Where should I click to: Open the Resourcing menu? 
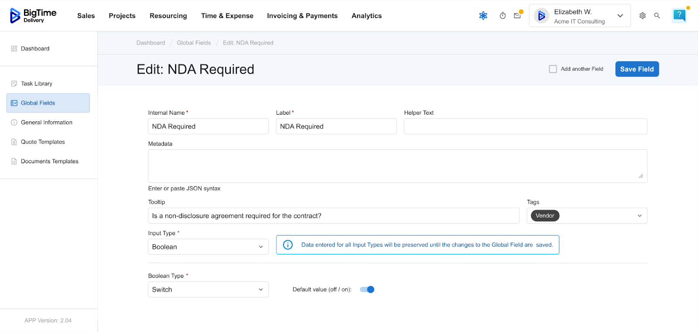(168, 16)
